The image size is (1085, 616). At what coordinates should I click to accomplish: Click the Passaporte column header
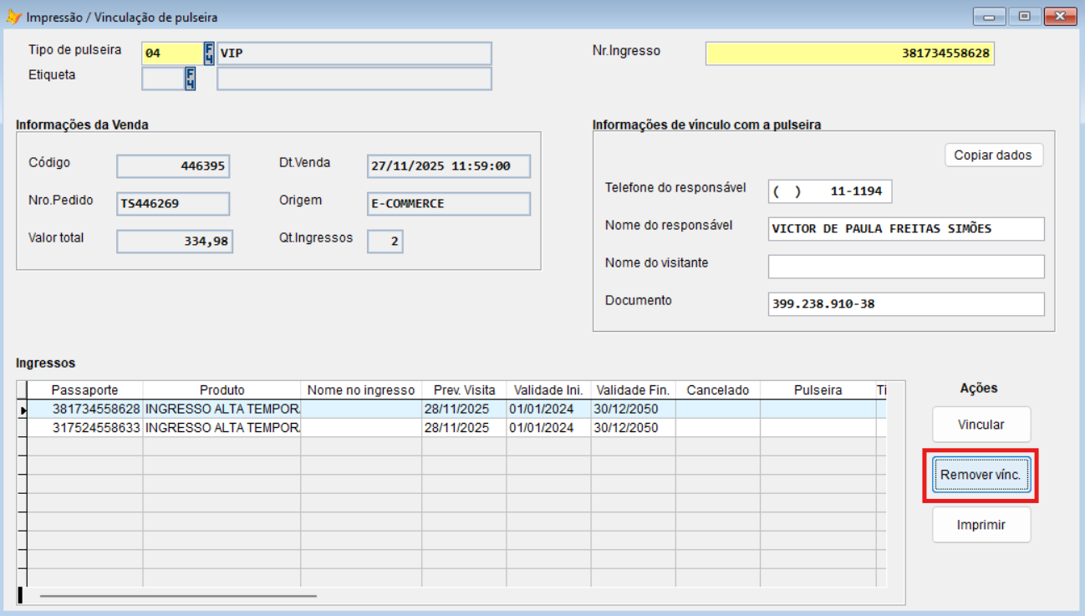pos(85,390)
